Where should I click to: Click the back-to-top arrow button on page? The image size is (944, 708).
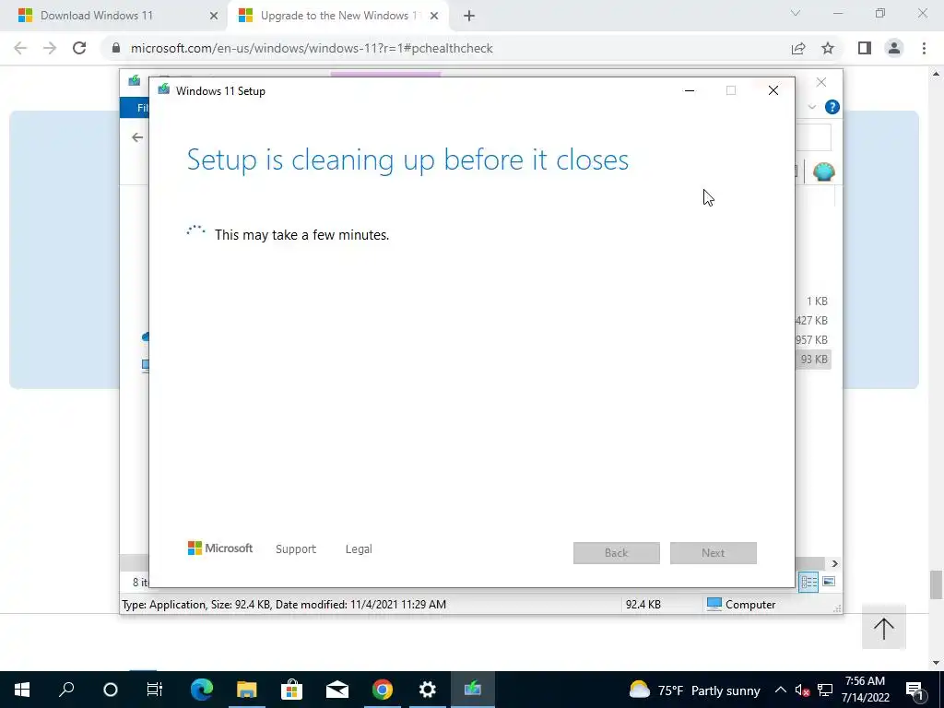coord(884,628)
